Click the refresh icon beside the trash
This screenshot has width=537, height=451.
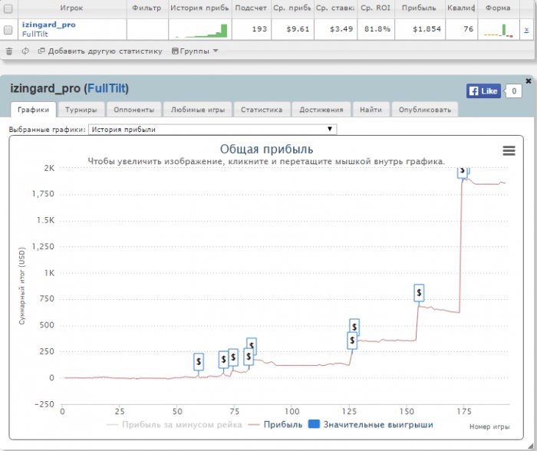(x=25, y=51)
